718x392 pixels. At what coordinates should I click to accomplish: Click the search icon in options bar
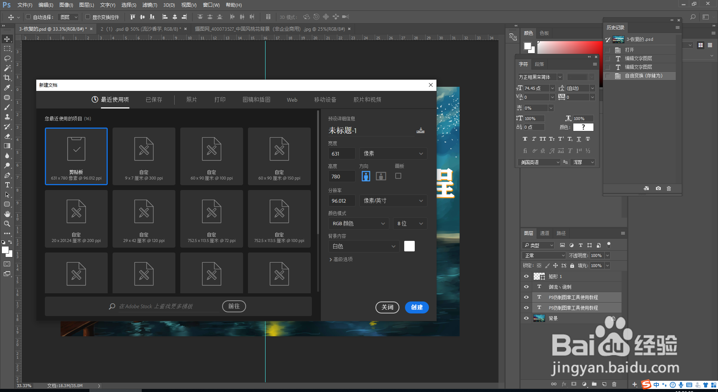coord(693,17)
